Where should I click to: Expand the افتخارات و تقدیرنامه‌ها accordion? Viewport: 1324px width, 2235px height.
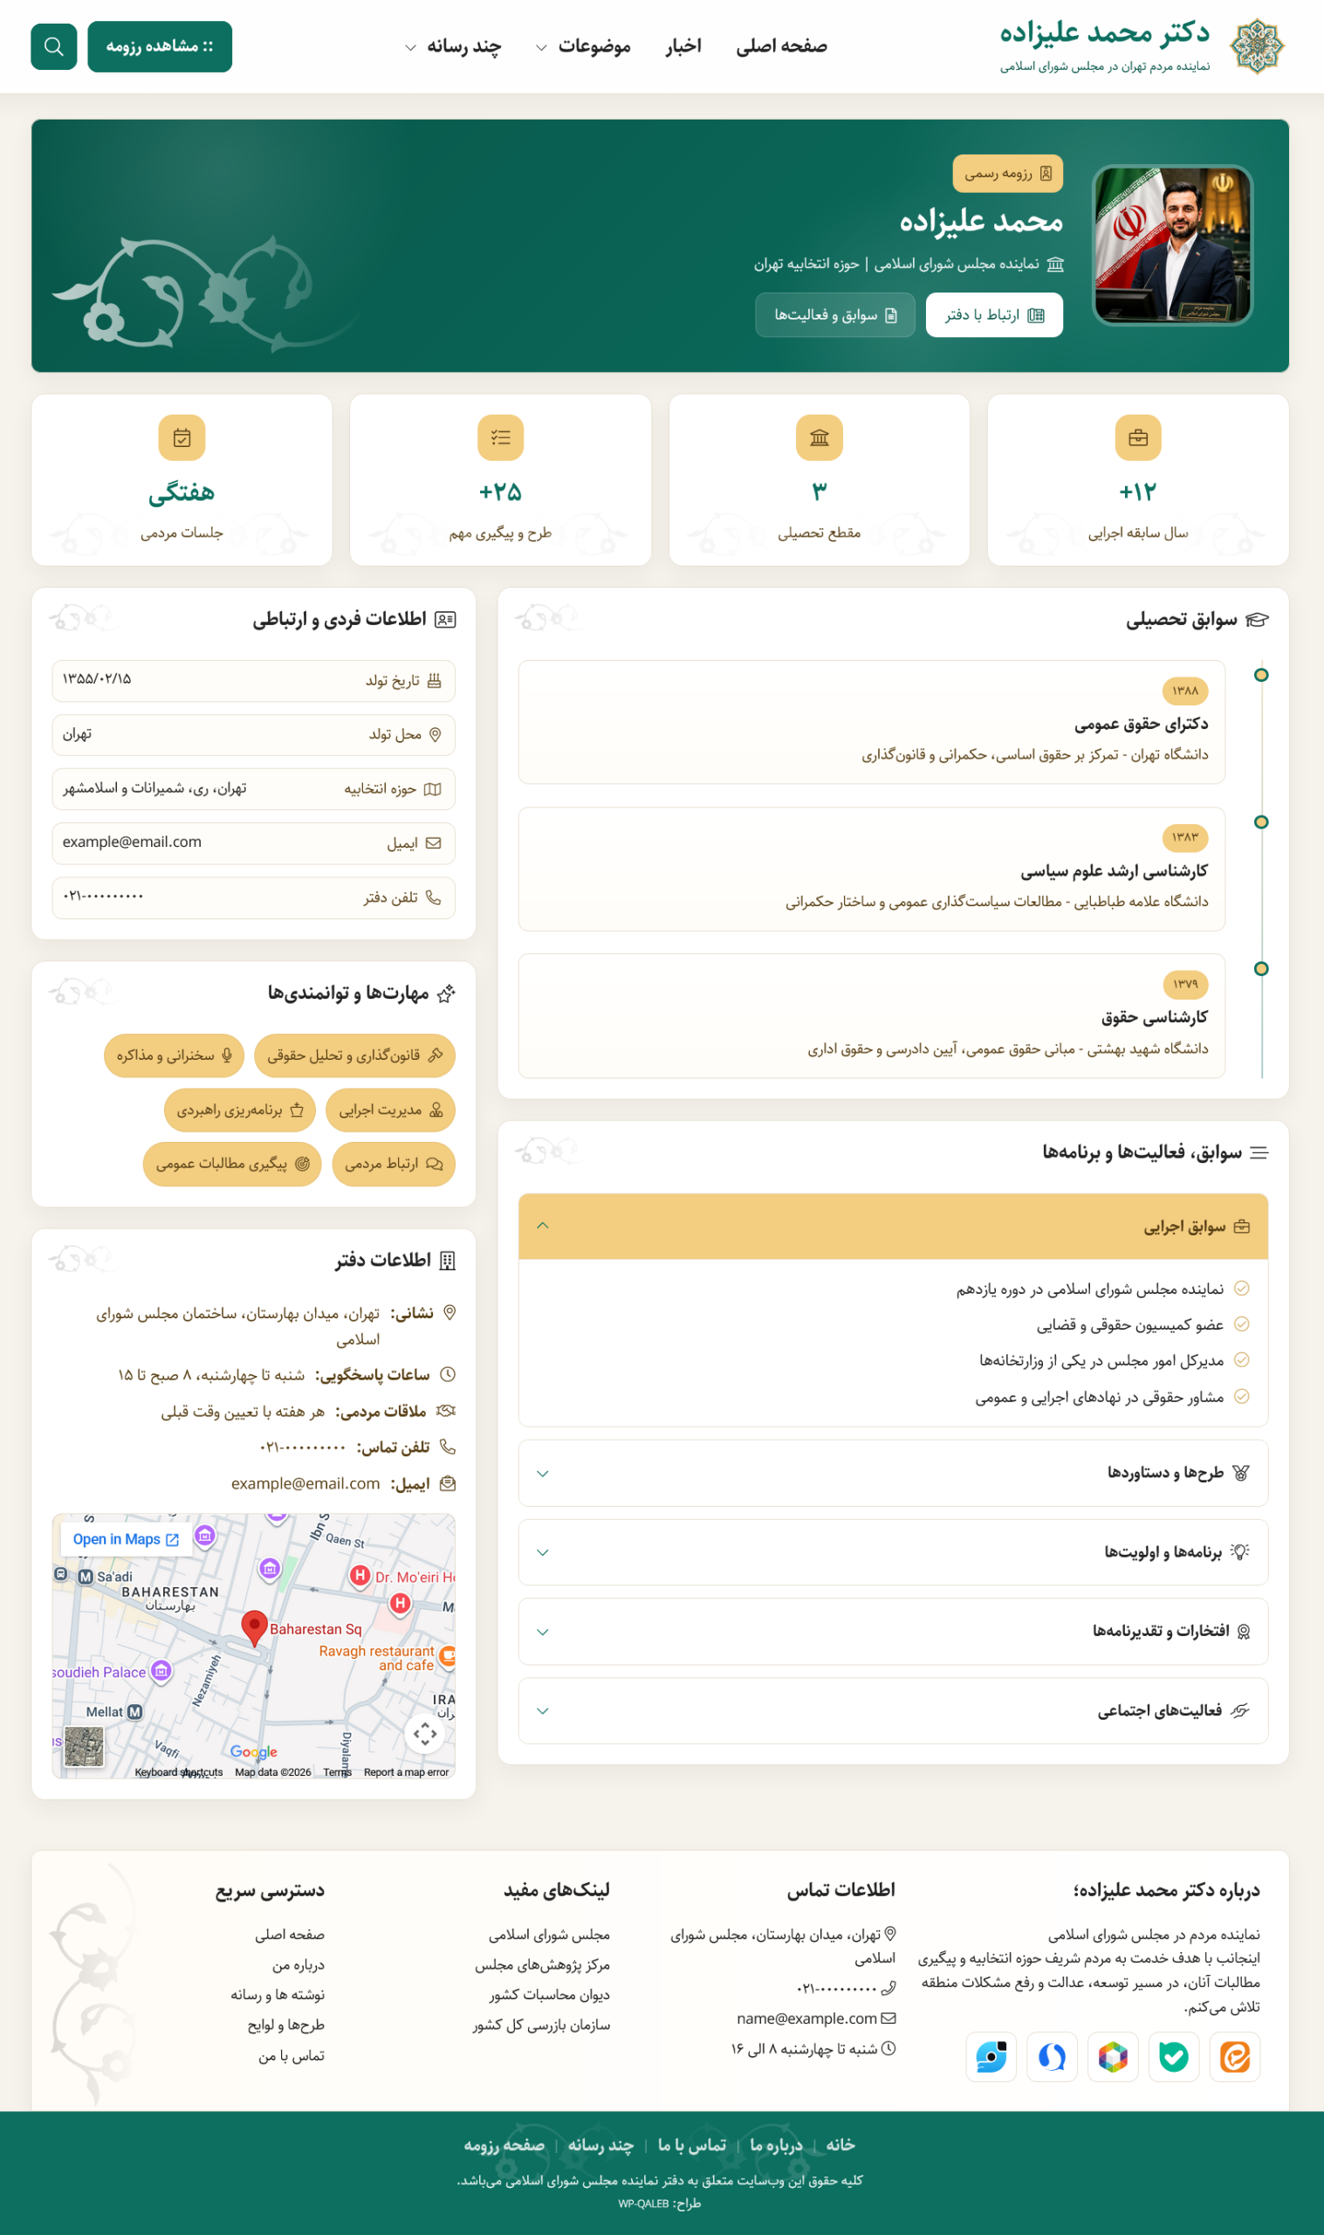(893, 1632)
